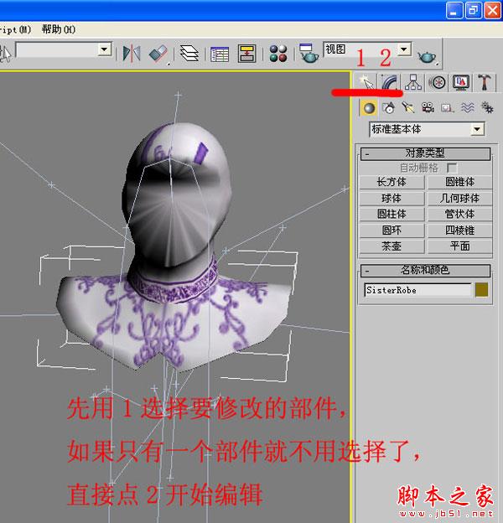Open the object color swatch
This screenshot has height=523, width=503.
tap(482, 290)
